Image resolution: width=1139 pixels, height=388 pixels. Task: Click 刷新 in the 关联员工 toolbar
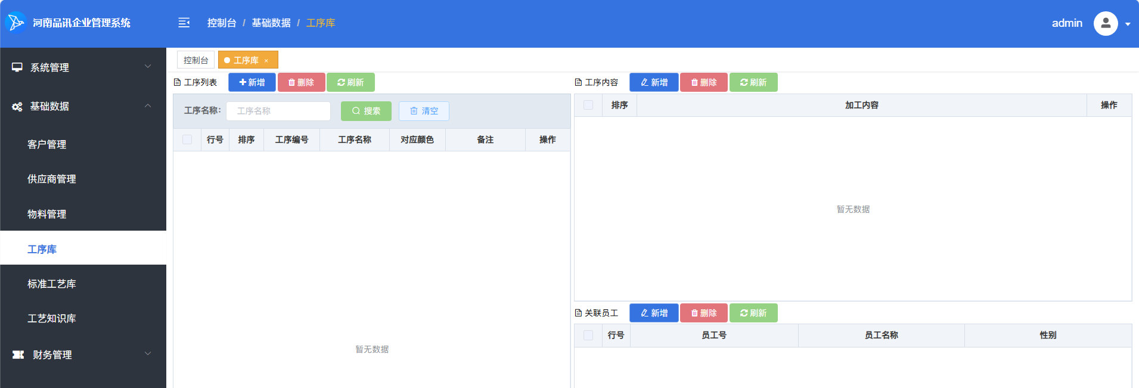[753, 313]
